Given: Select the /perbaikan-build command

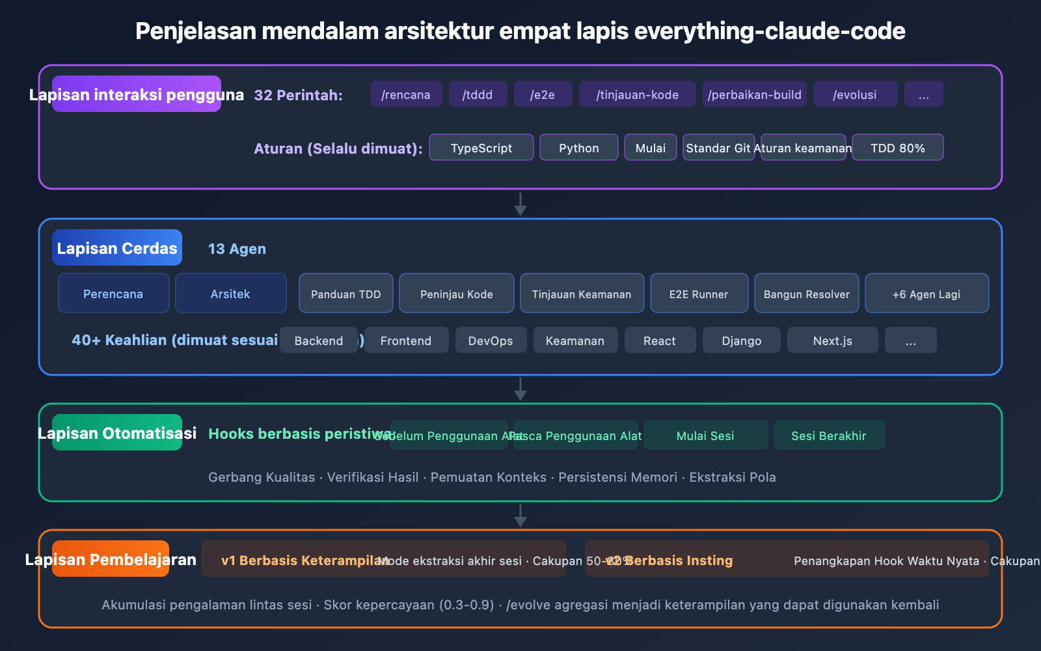Looking at the screenshot, I should coord(754,94).
